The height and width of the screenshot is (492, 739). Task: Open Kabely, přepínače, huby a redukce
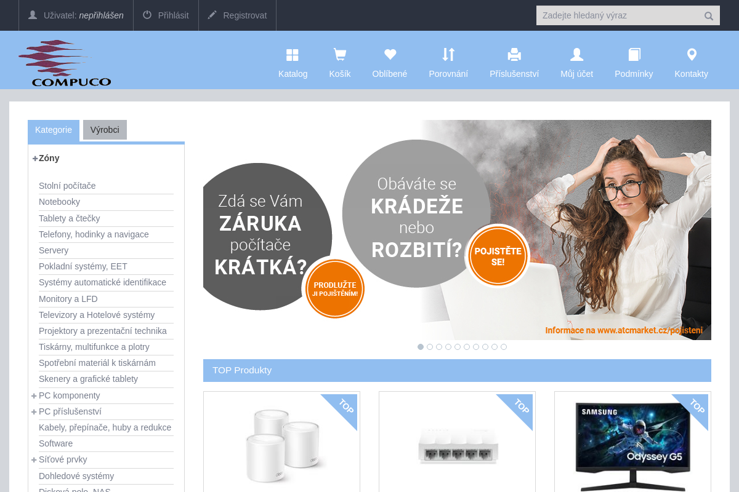[105, 427]
